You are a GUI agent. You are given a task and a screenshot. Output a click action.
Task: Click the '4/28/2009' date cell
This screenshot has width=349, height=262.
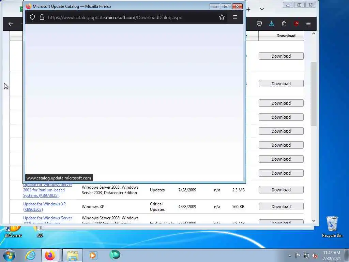pos(187,206)
